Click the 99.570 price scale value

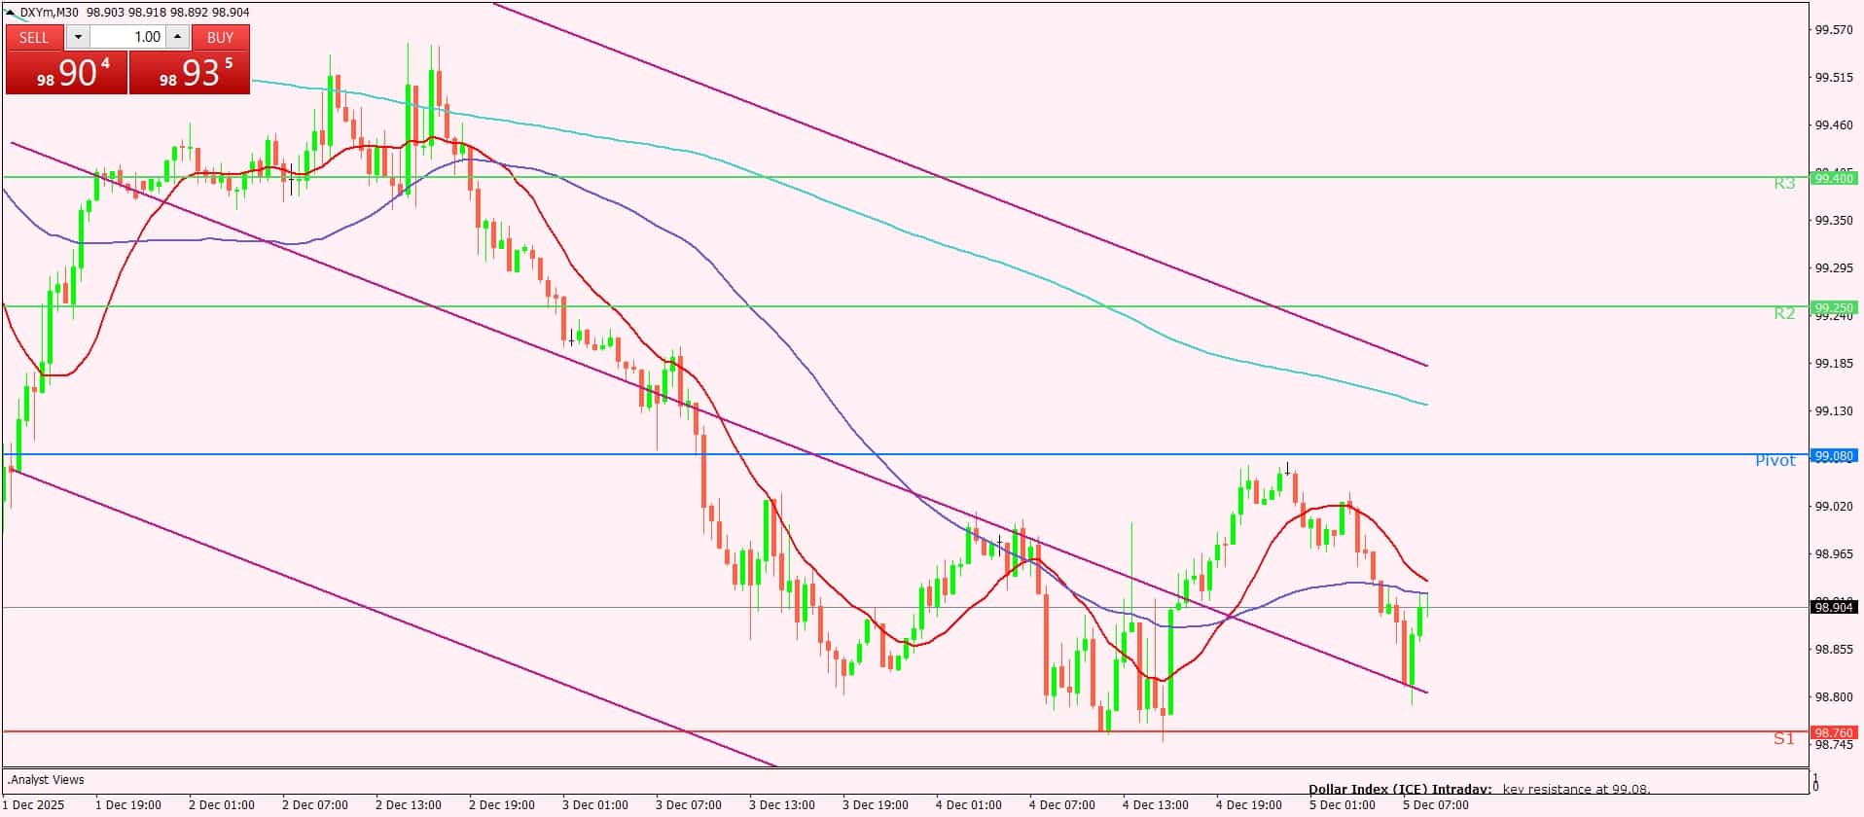(1834, 30)
